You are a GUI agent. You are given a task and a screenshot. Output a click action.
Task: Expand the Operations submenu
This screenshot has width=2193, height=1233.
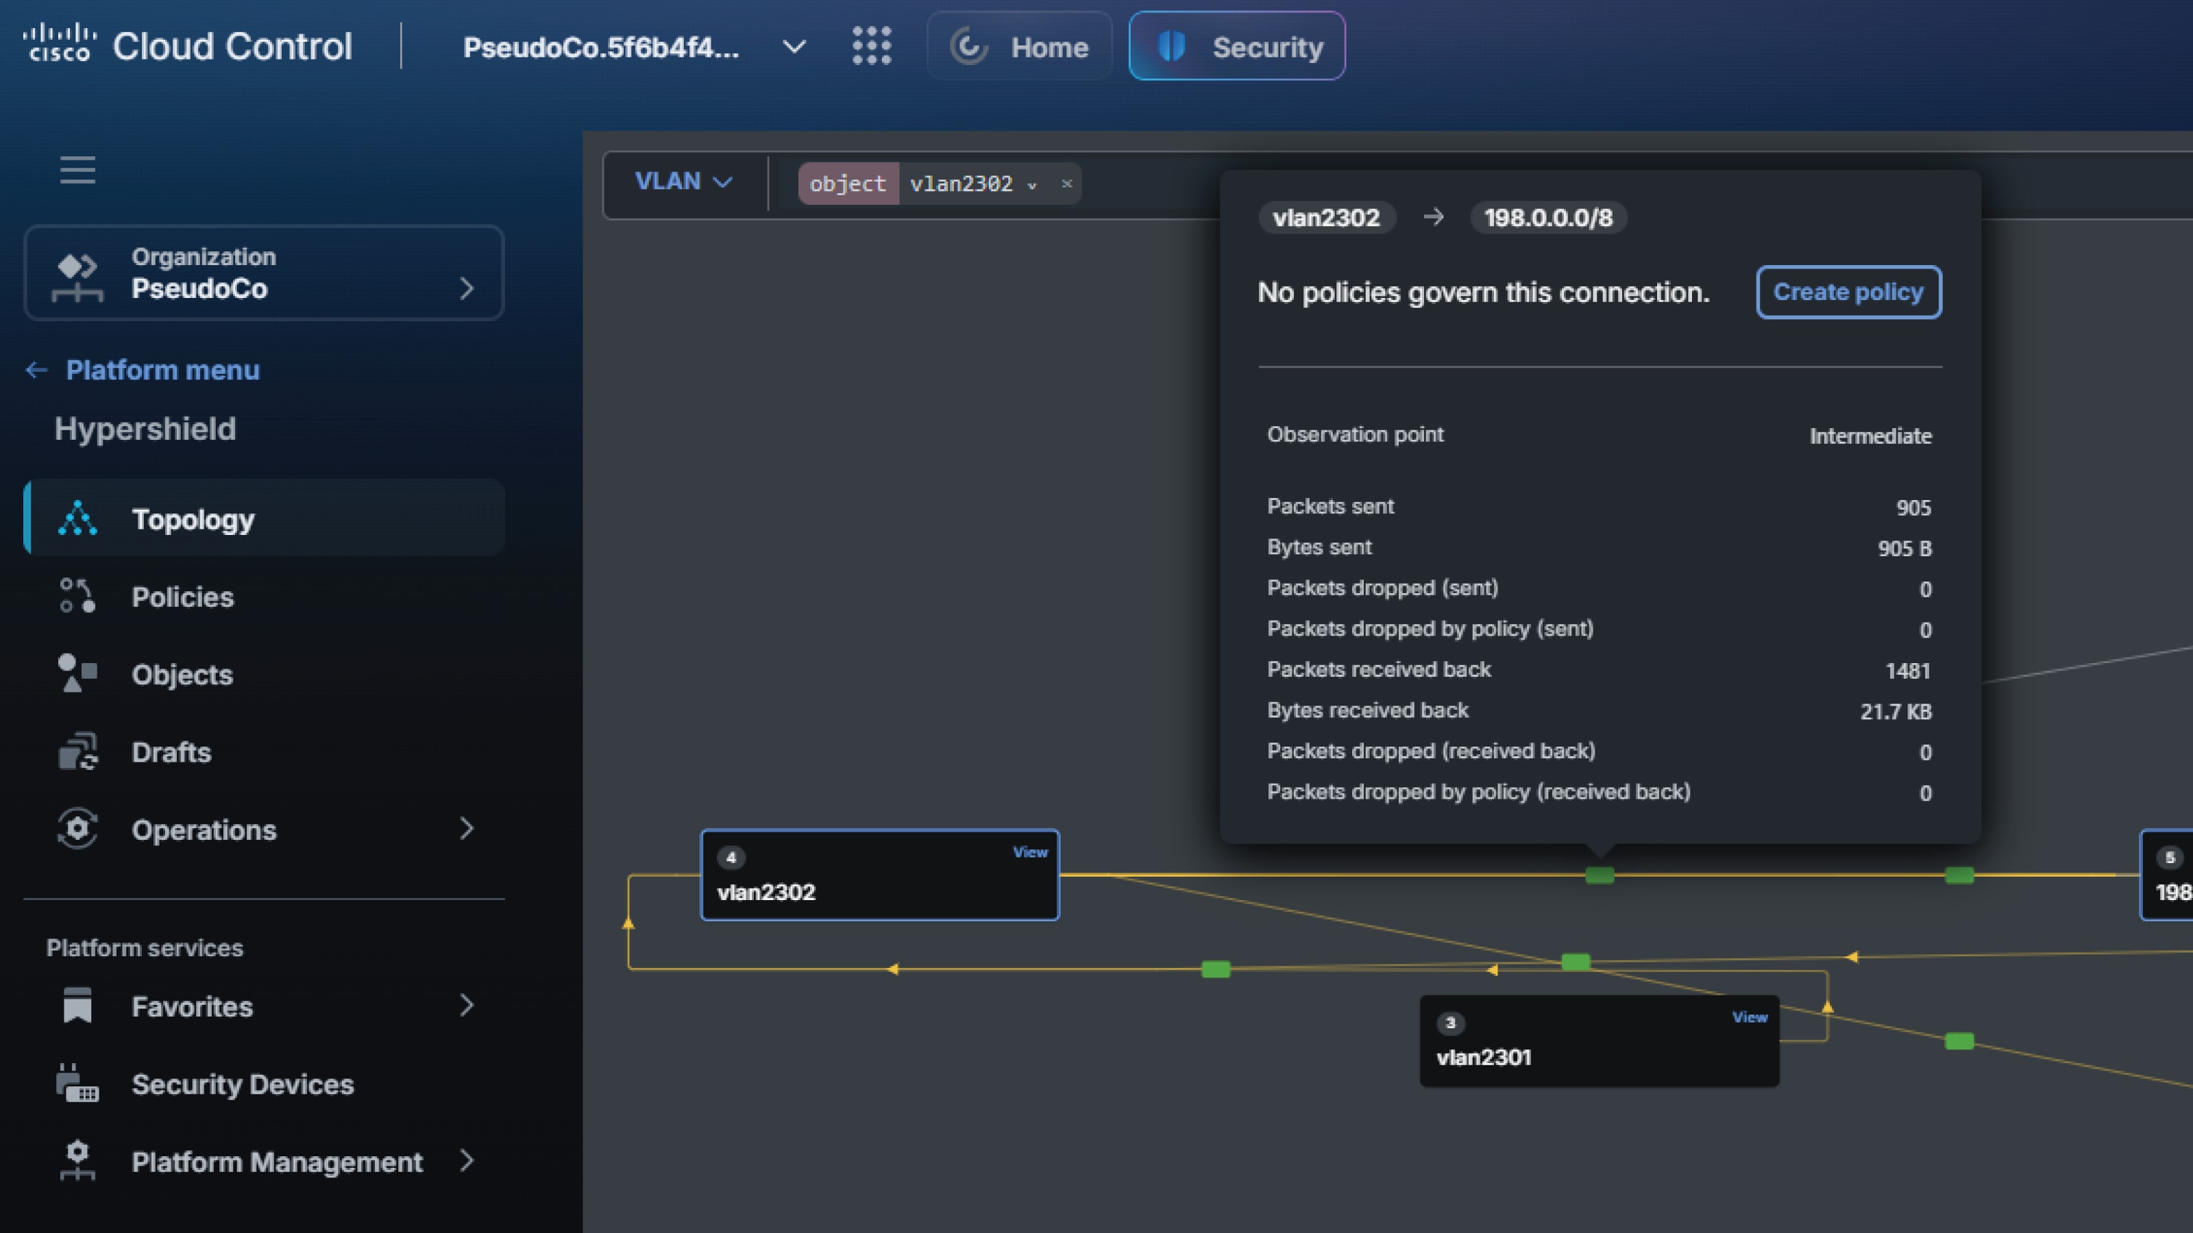(467, 828)
